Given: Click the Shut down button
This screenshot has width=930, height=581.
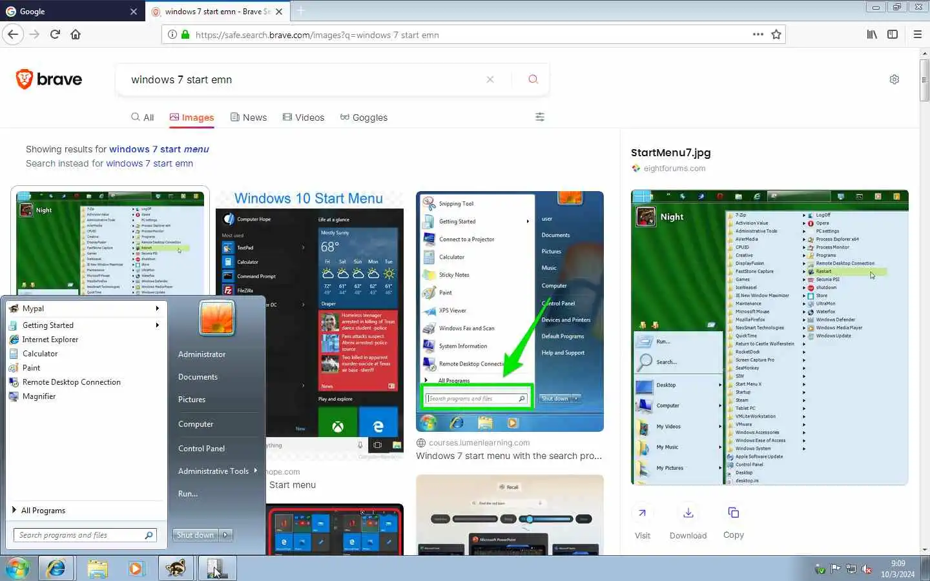Looking at the screenshot, I should [196, 535].
